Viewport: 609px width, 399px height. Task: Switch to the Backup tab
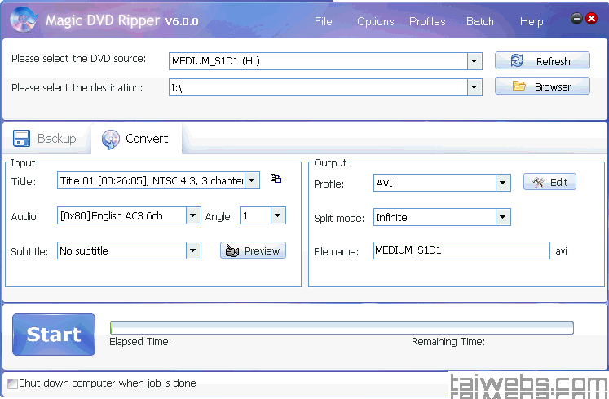tap(46, 139)
